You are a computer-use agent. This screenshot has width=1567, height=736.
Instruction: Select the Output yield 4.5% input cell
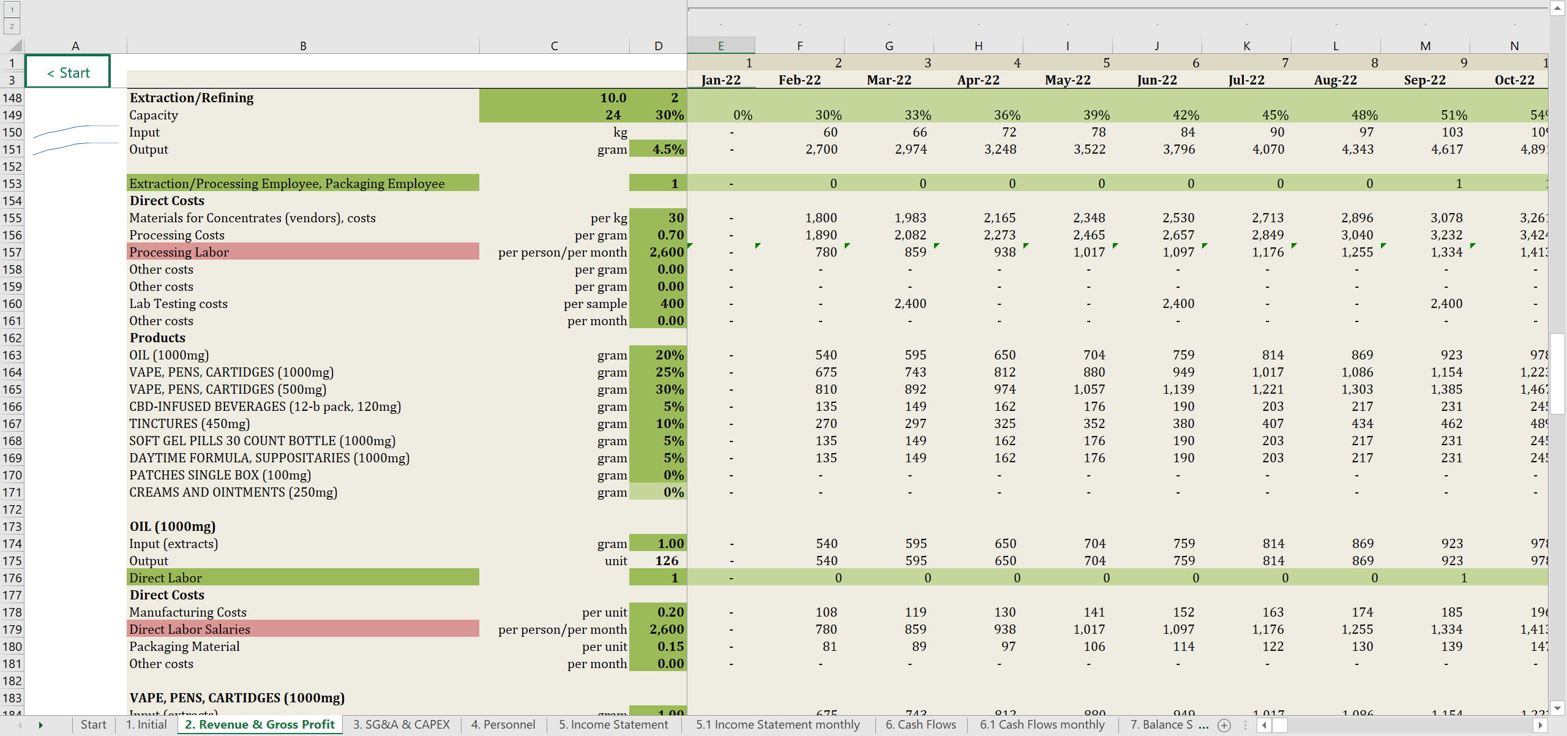(658, 149)
